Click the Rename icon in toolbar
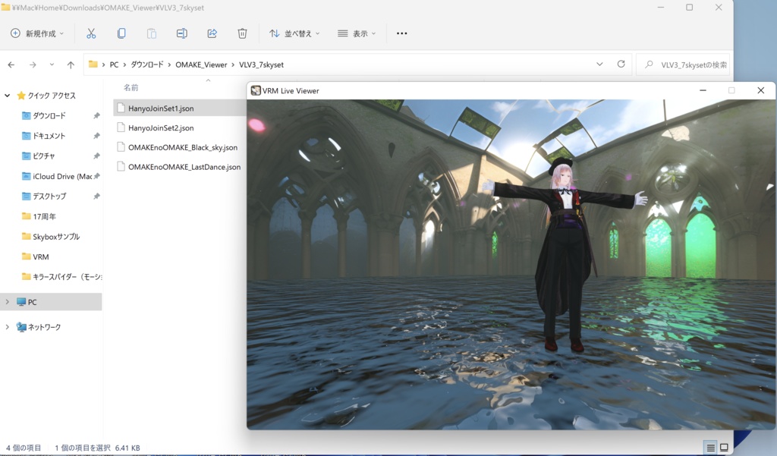Screen dimensions: 777x456 tap(181, 33)
